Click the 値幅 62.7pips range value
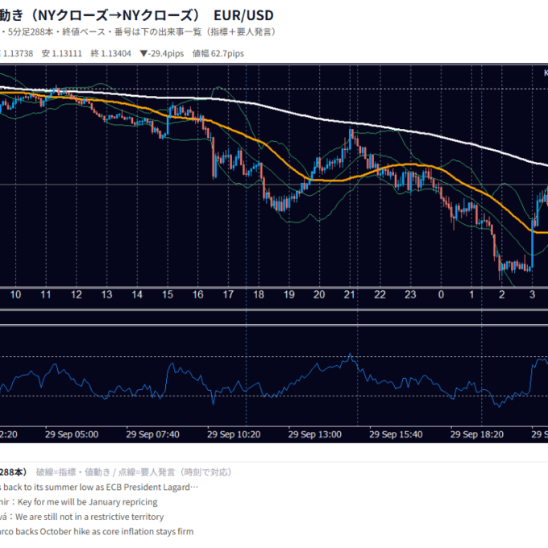Screen dimensions: 548x548 218,53
